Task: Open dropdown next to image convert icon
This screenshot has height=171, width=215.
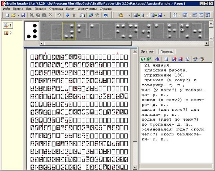Action: (x=147, y=15)
